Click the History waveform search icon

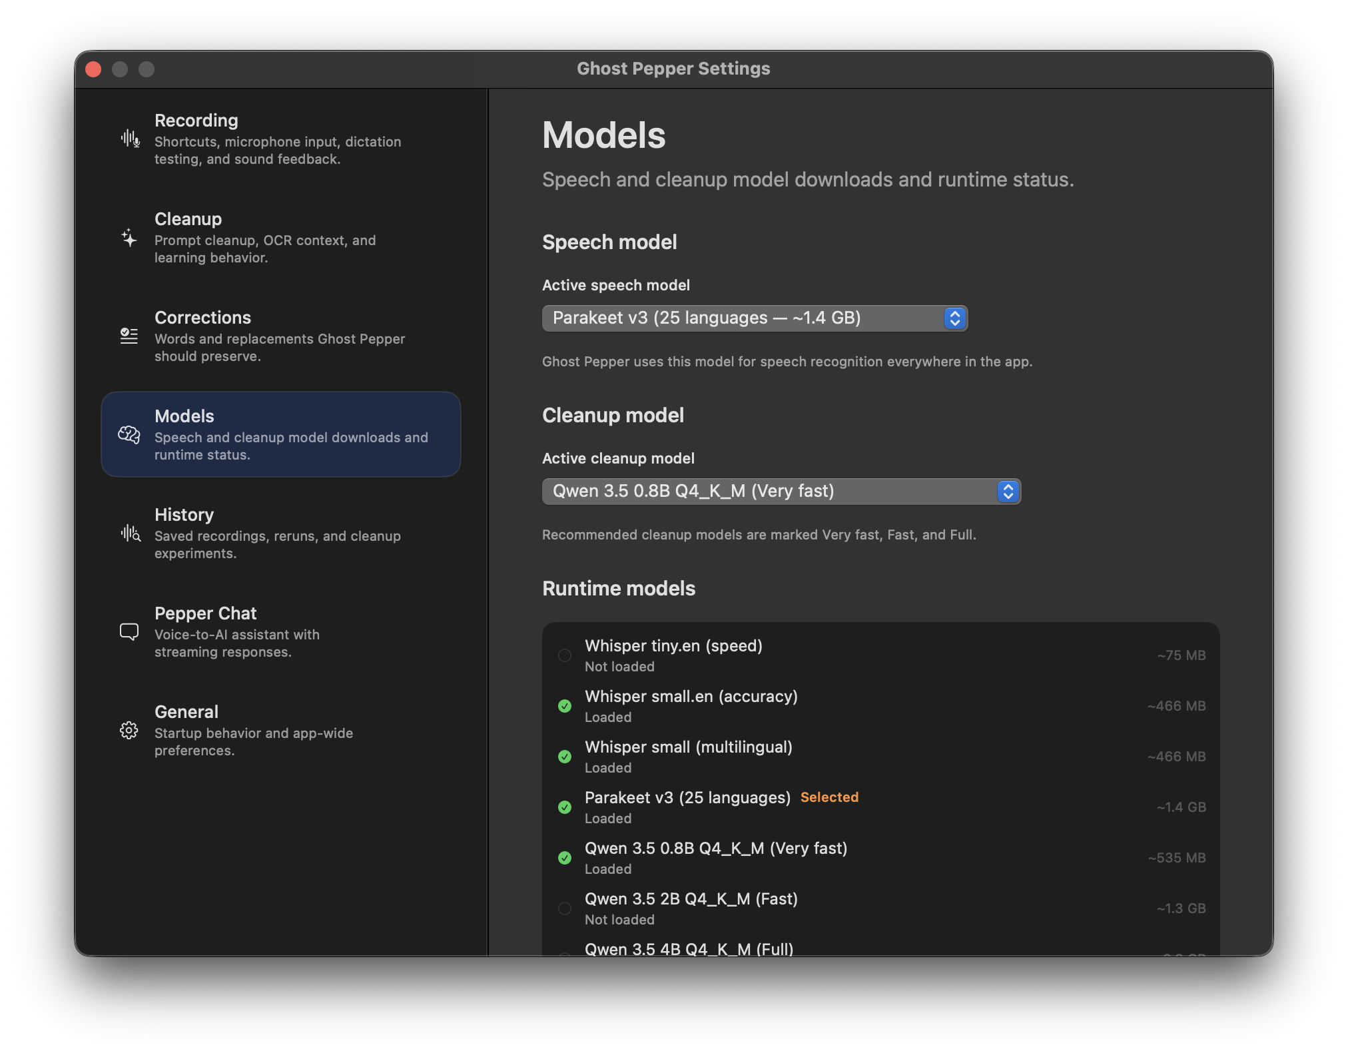(131, 533)
